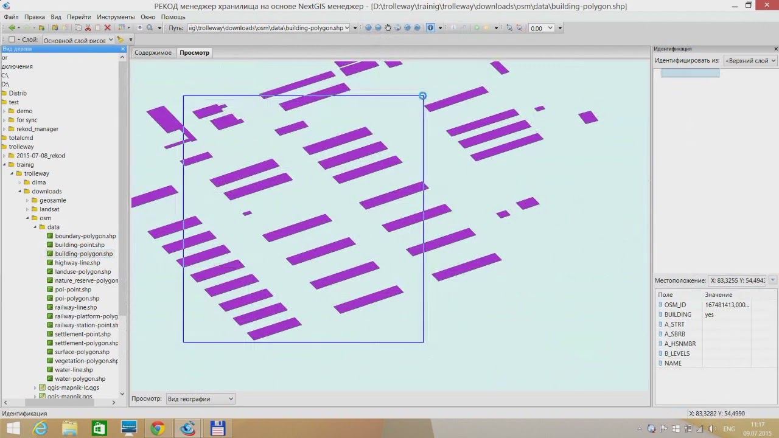
Task: Click the Full Extent globe icon
Action: (397, 28)
